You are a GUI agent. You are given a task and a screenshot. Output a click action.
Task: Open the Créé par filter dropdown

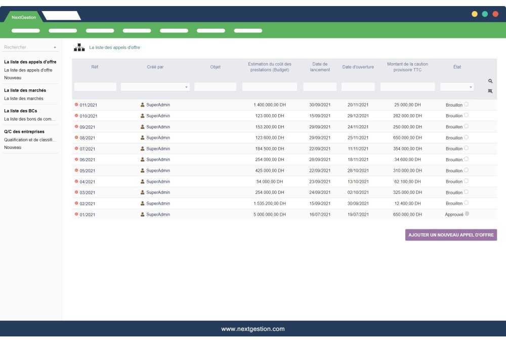(x=155, y=87)
